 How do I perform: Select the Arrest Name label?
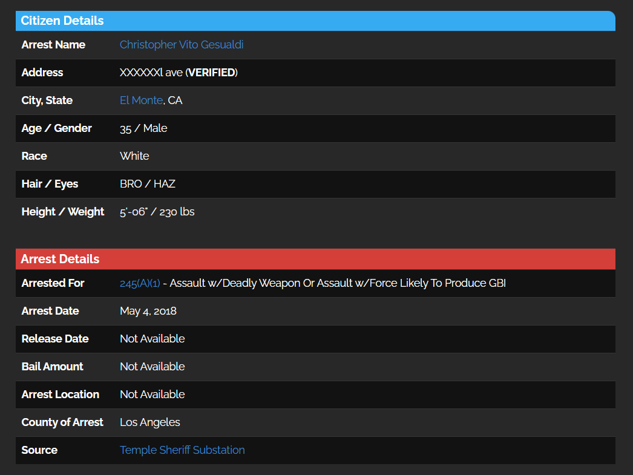pyautogui.click(x=53, y=45)
